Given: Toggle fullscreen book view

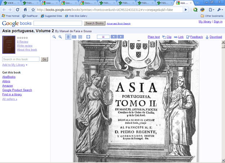Looking at the screenshot, I should point(88,37).
